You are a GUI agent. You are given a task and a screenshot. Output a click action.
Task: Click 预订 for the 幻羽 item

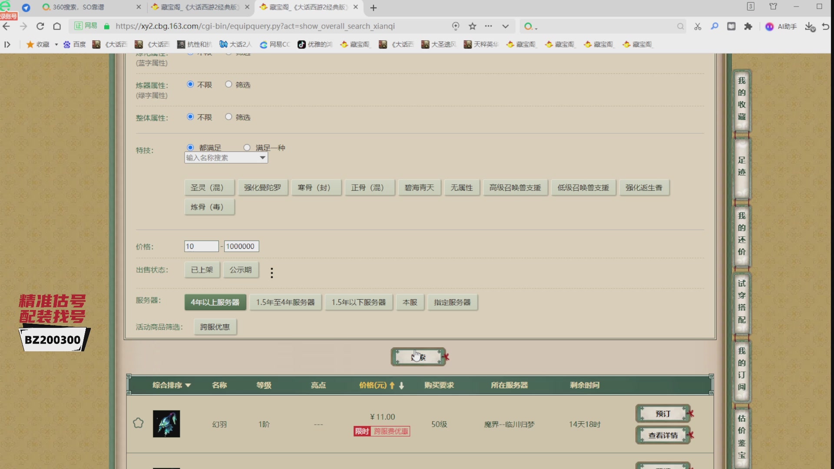tap(663, 413)
